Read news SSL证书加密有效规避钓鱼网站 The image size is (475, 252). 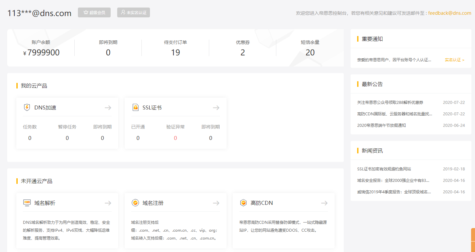point(384,169)
